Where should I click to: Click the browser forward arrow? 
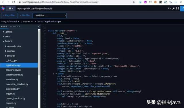pos(8,2)
